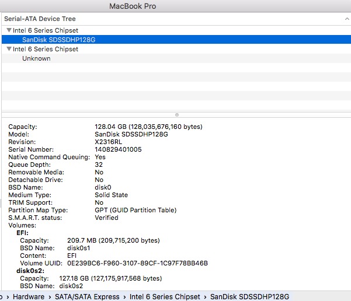Click the GPT (GUID Partition Table) value
351x301 pixels.
click(x=135, y=210)
